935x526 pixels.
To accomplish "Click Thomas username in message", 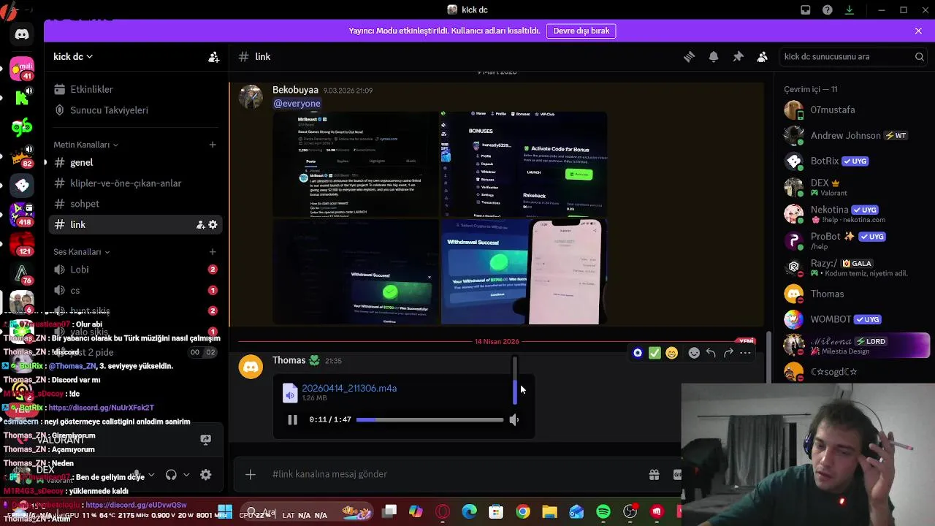I will point(289,360).
